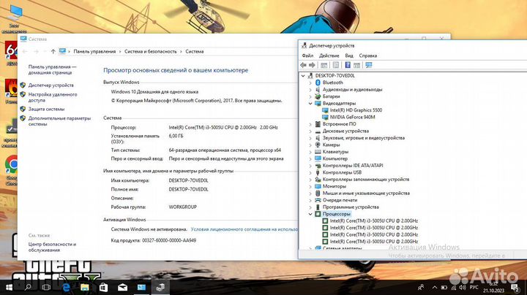Viewport: 527px width, 295px height.
Task: Expand the Bluetooth tree node
Action: 310,83
